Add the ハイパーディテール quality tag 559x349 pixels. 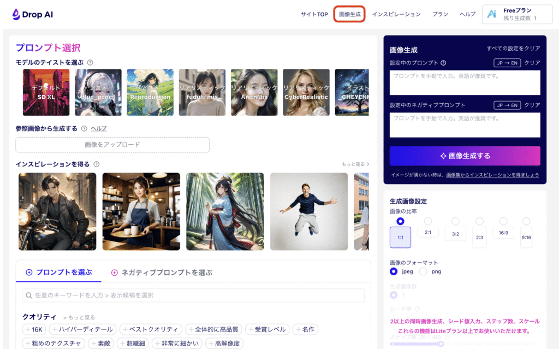click(x=83, y=329)
